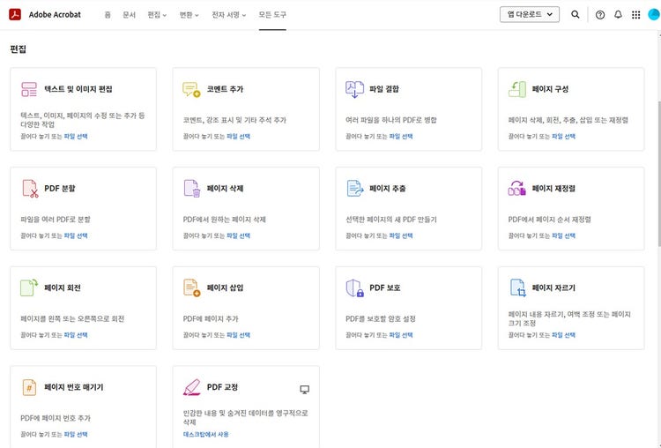Click 파일 선택 link under 페이지 추출
Screen dimensions: 661x448
coord(401,235)
